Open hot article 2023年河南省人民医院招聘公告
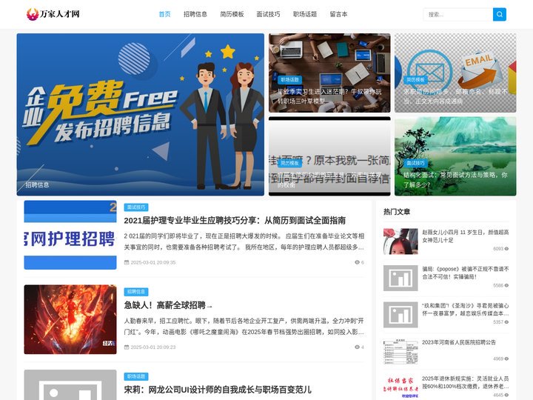The width and height of the screenshot is (533, 400). point(459,342)
